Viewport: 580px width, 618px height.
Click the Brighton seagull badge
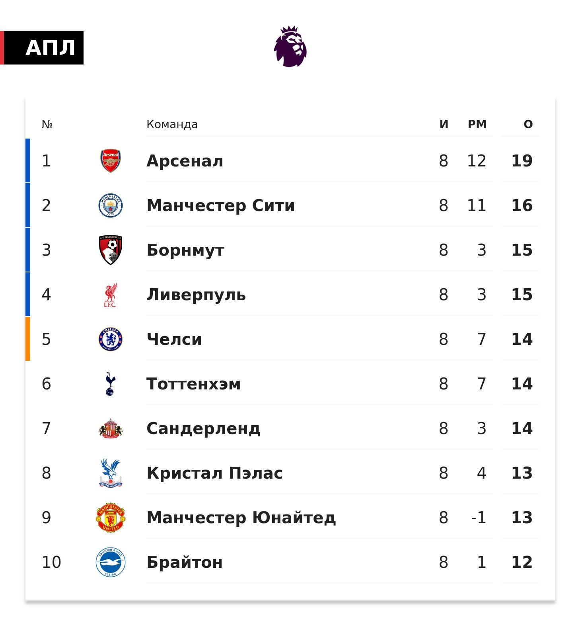110,562
